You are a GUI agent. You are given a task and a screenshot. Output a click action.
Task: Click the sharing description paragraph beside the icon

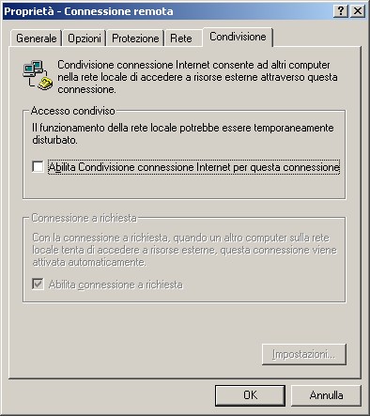click(x=197, y=77)
